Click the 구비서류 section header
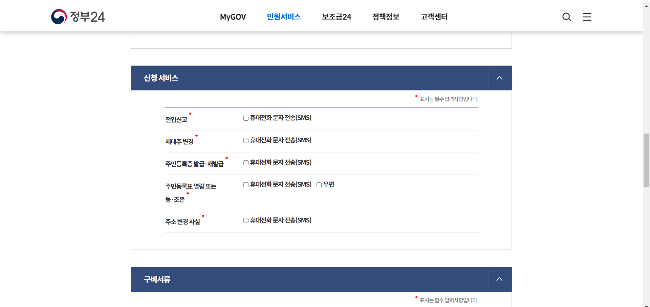Image resolution: width=650 pixels, height=307 pixels. click(x=157, y=279)
